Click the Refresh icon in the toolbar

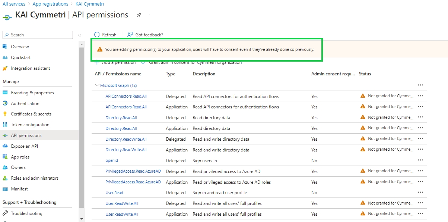[x=97, y=35]
